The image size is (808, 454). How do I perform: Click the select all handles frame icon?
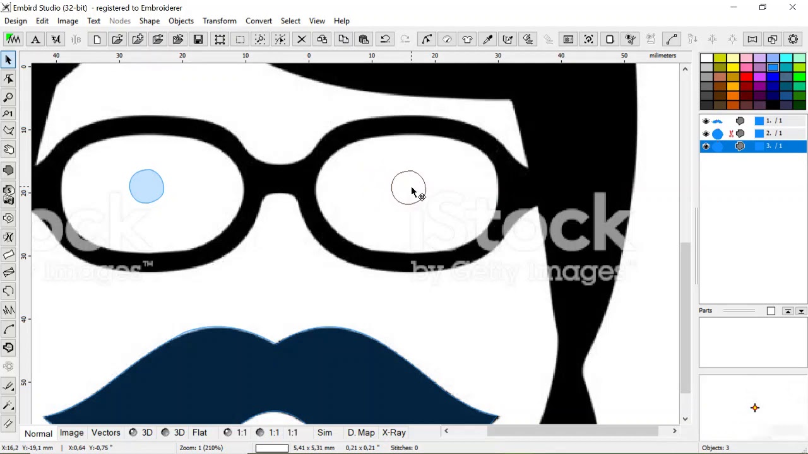coord(220,39)
